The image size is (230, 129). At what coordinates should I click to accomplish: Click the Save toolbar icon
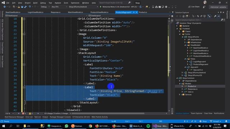coord(22,7)
